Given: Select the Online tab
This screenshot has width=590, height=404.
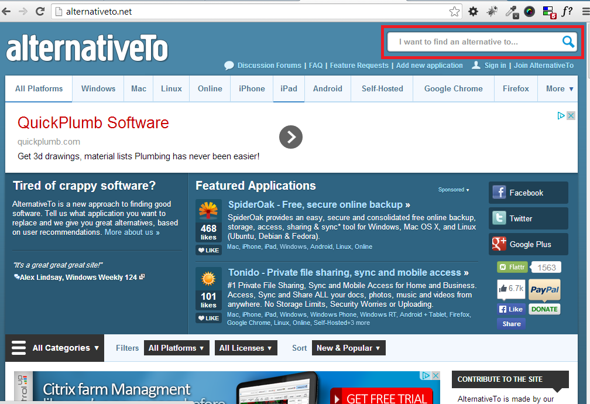Looking at the screenshot, I should pyautogui.click(x=210, y=89).
